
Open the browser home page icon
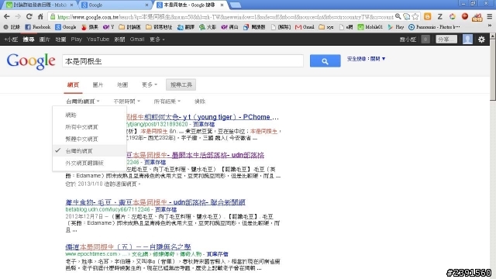coord(40,16)
